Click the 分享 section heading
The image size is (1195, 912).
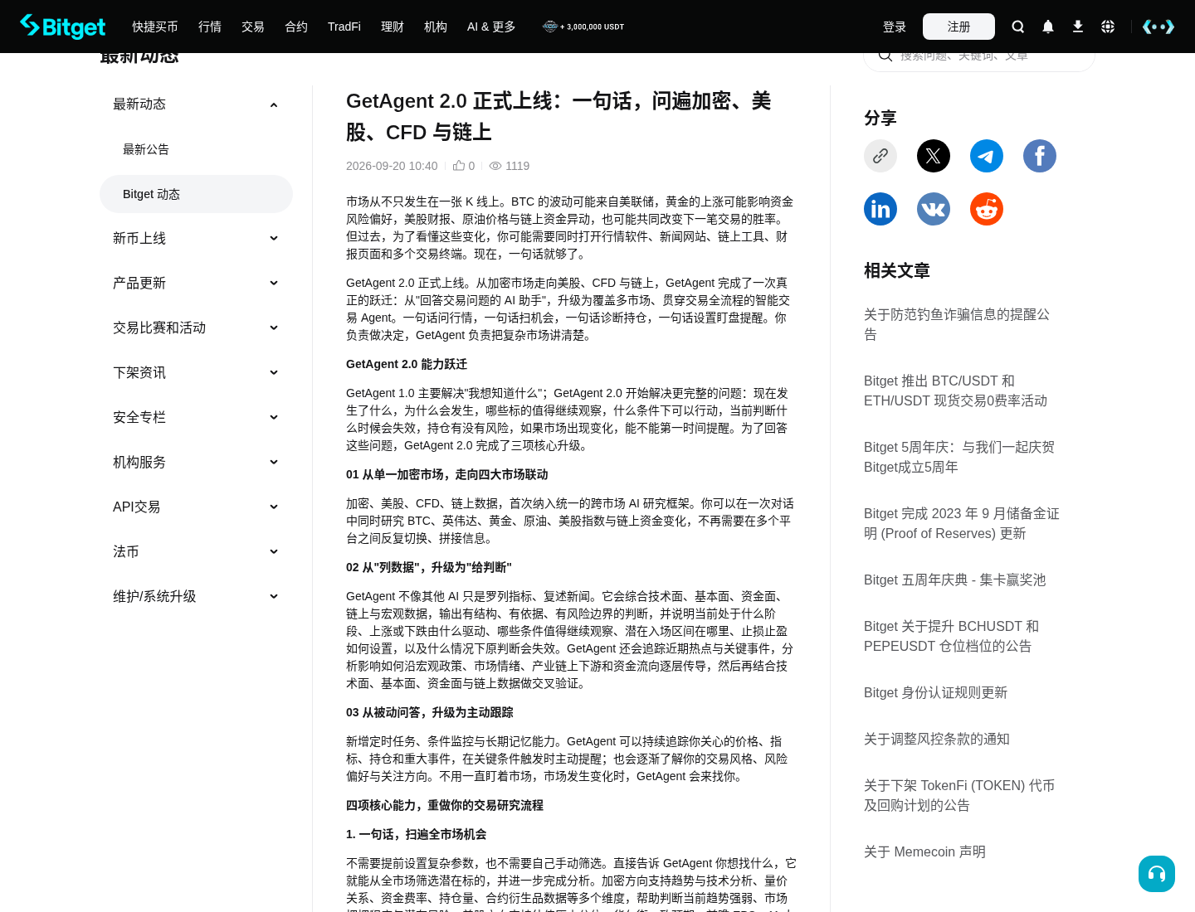coord(880,118)
